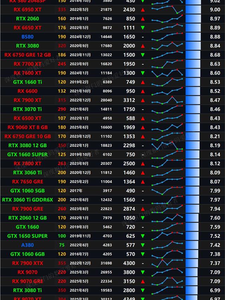
Task: Click the green down arrow for GTX 1650 SUPER
Action: [x=143, y=236]
